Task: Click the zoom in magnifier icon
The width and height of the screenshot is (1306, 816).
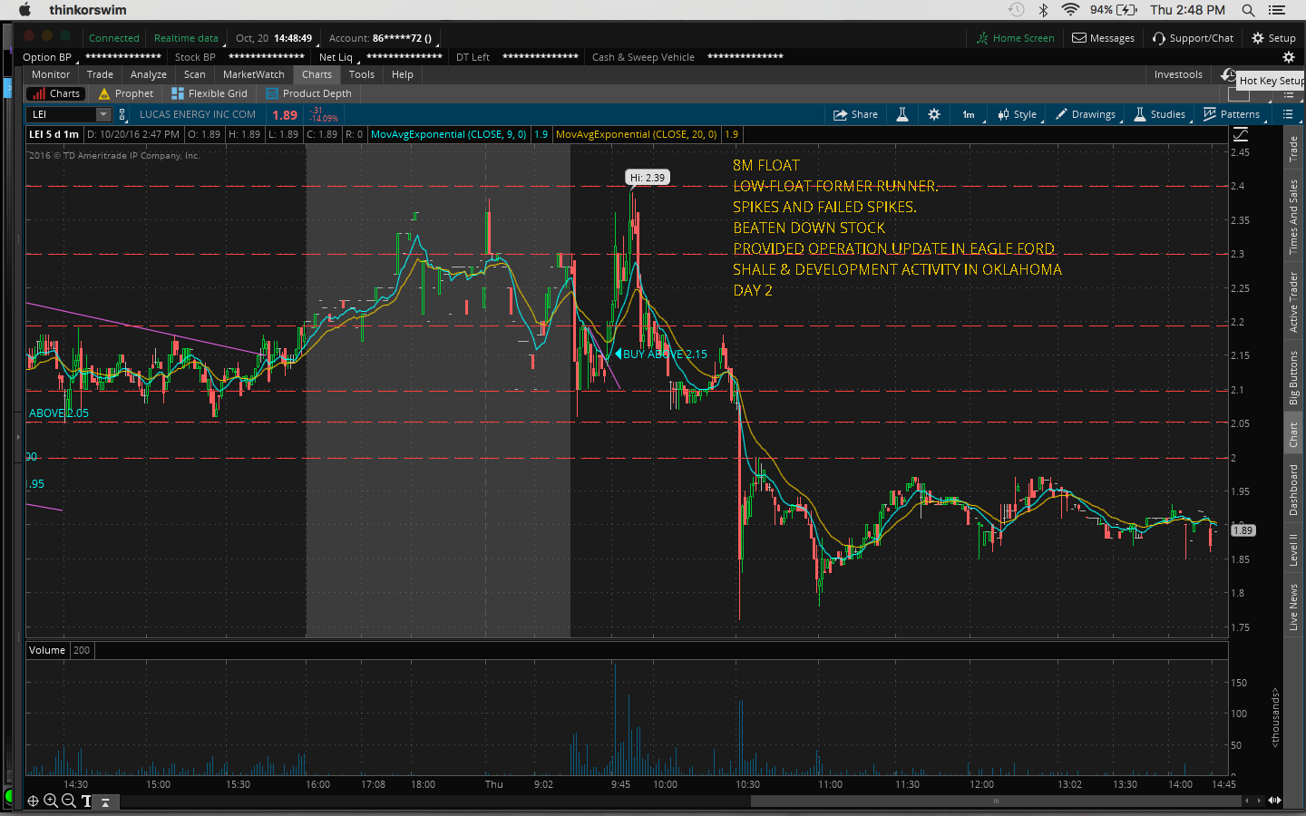Action: (51, 801)
